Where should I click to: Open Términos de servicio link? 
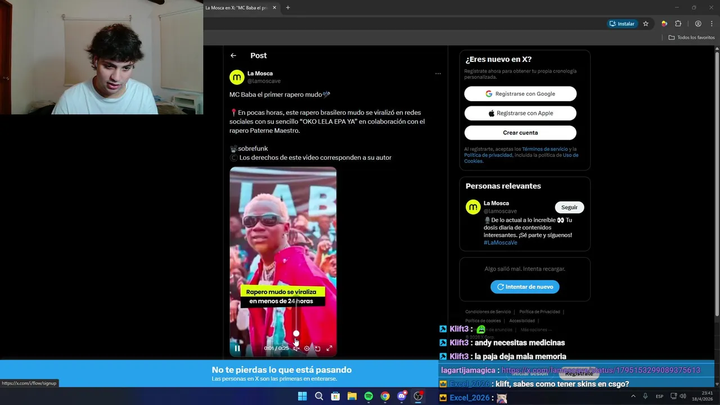545,149
